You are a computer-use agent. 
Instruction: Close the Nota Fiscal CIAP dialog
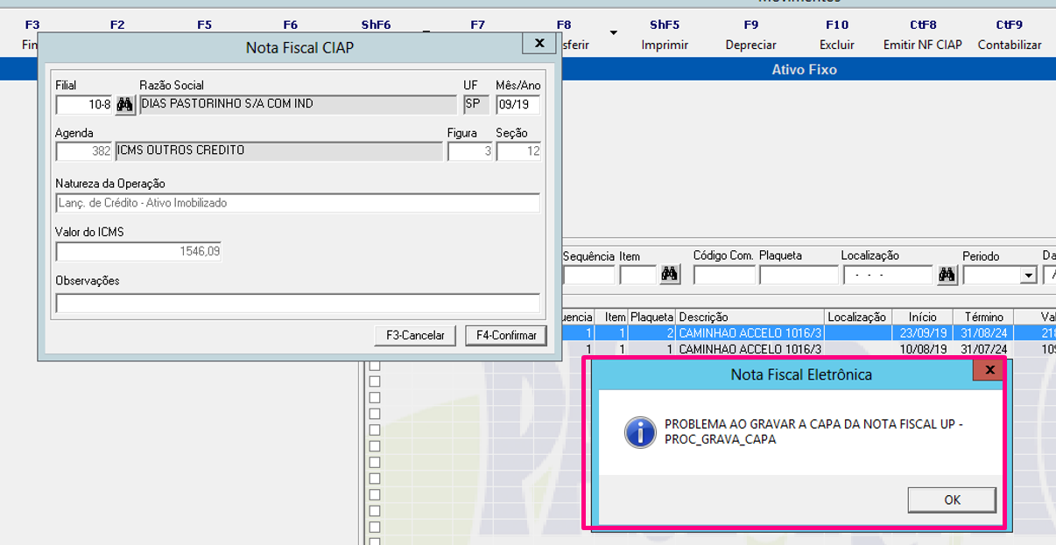point(539,43)
